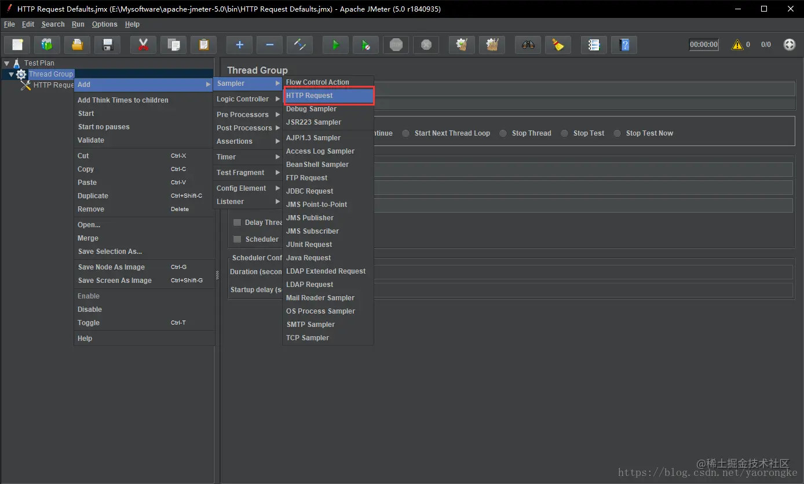Click the yellow warning triangle indicator
Screen dimensions: 804x484
coord(737,45)
